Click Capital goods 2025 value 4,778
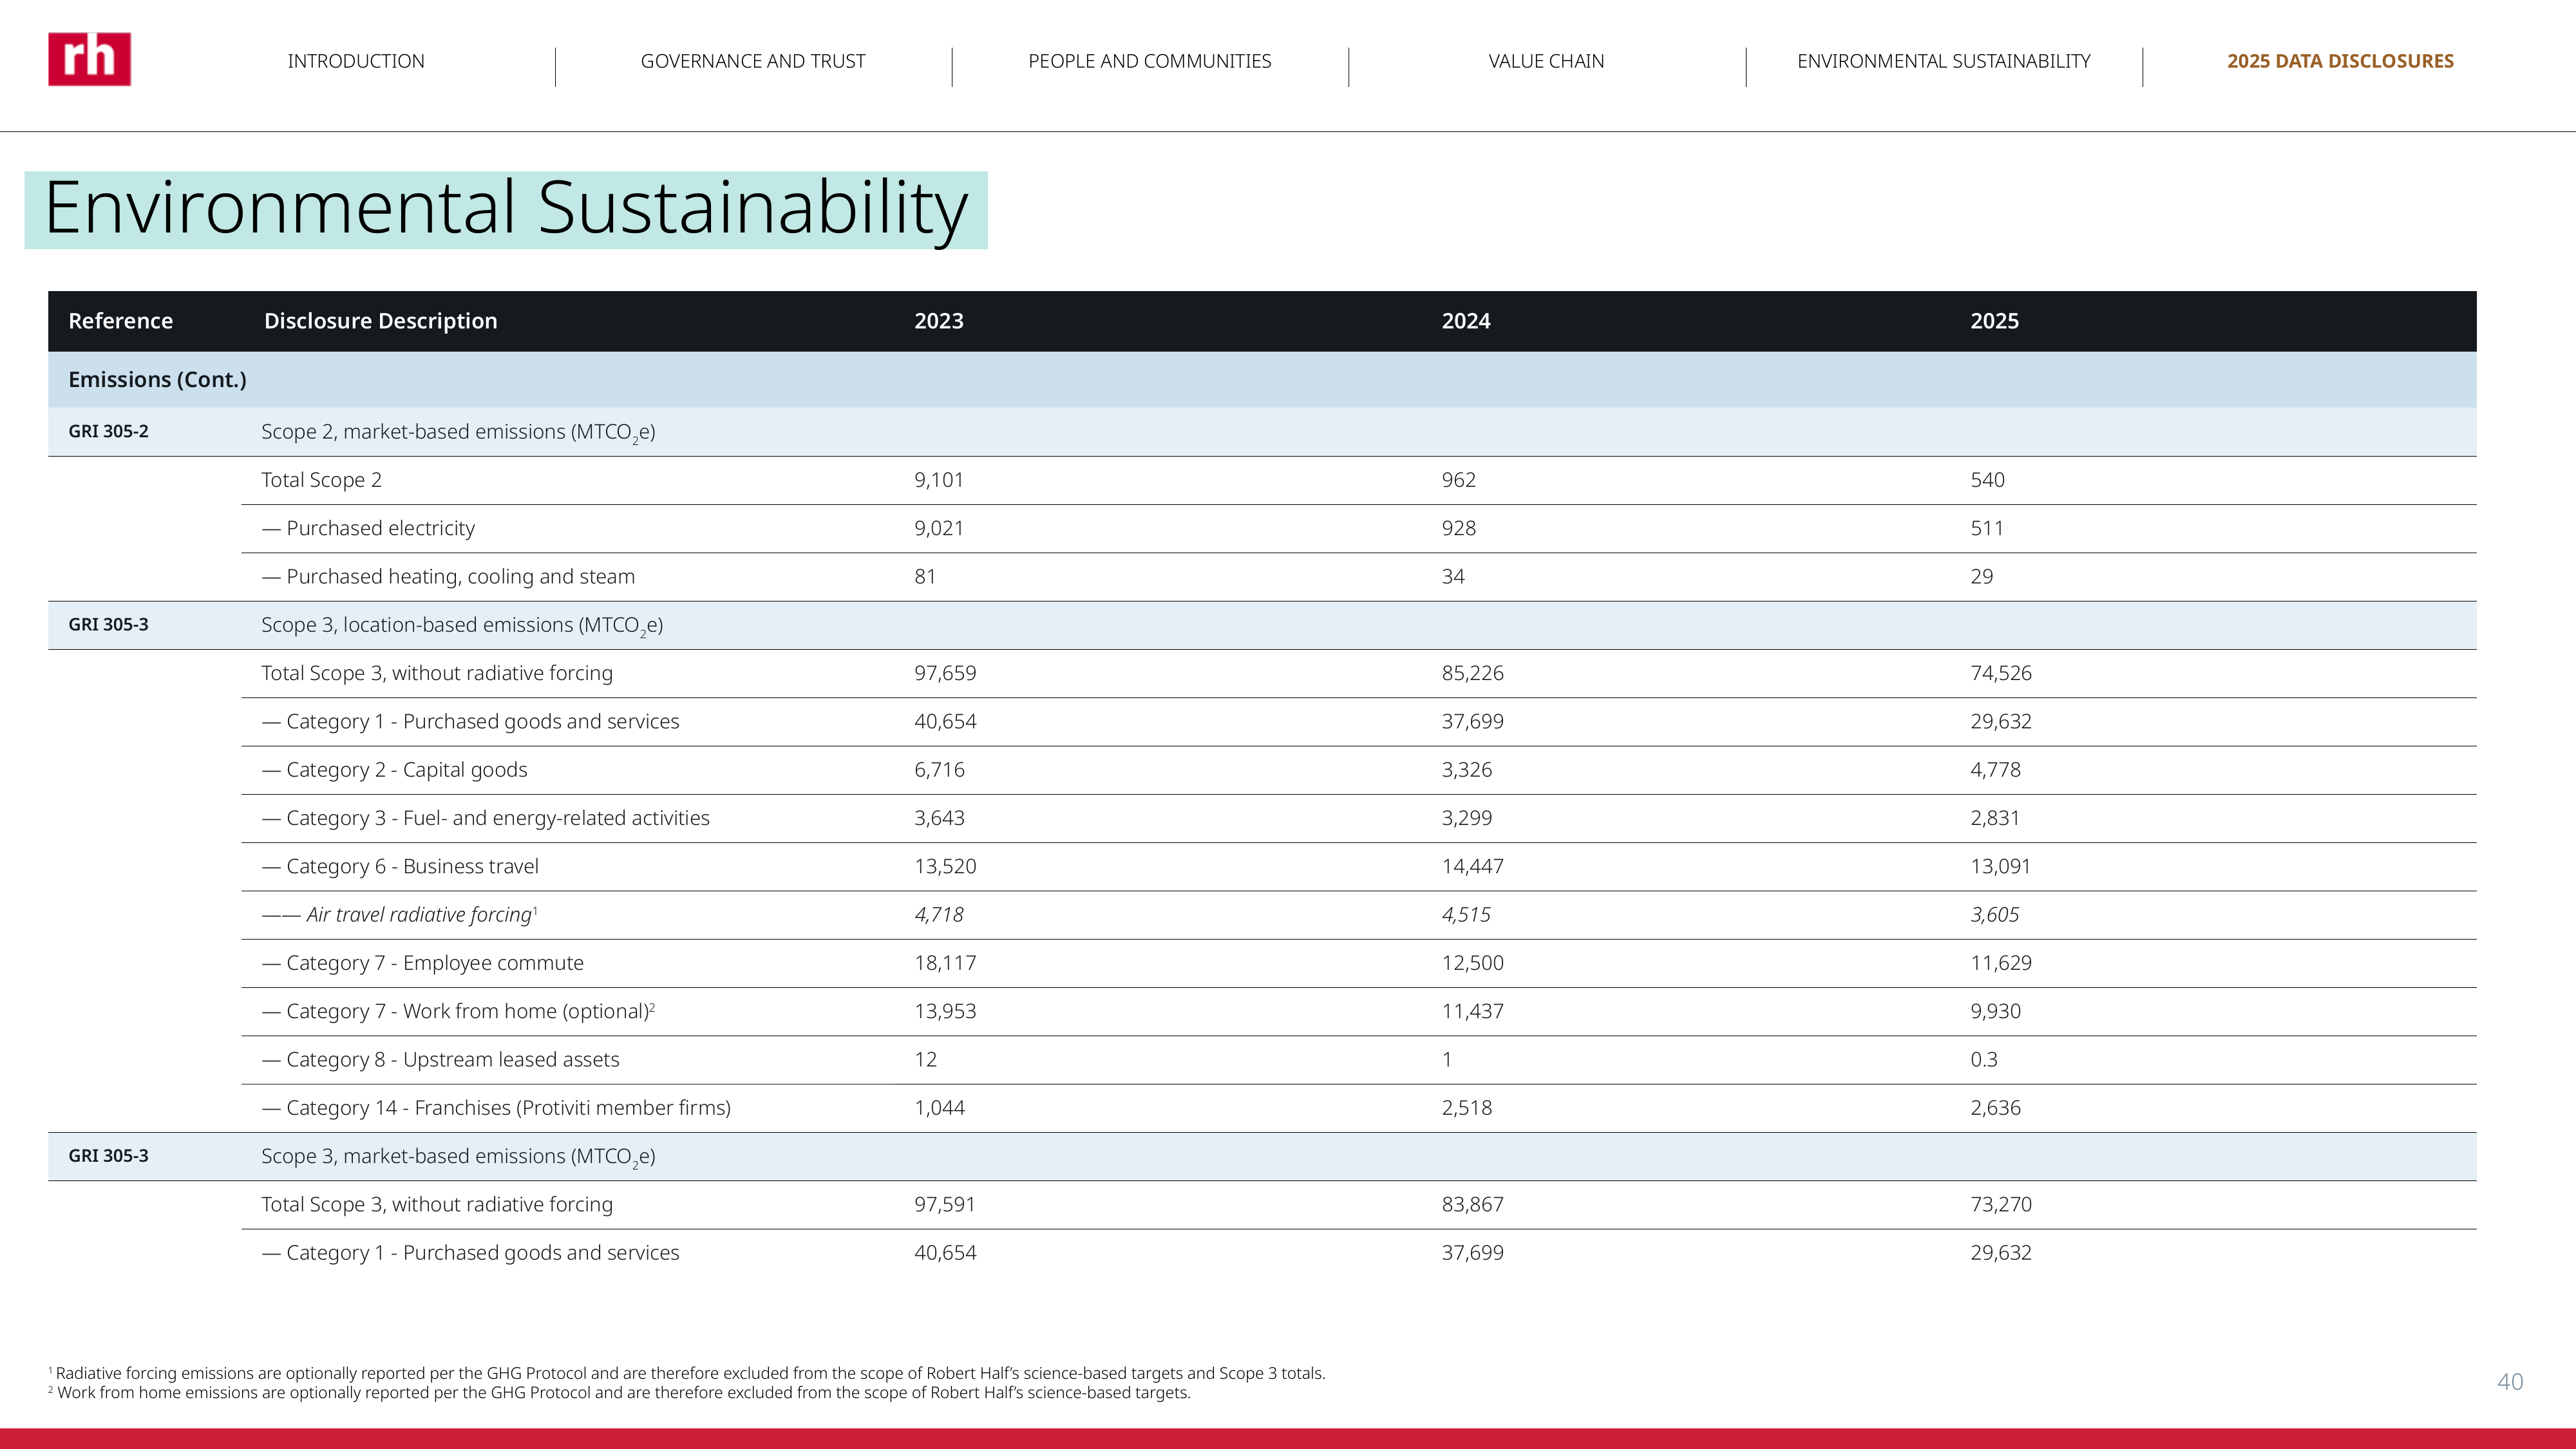 pos(1995,770)
